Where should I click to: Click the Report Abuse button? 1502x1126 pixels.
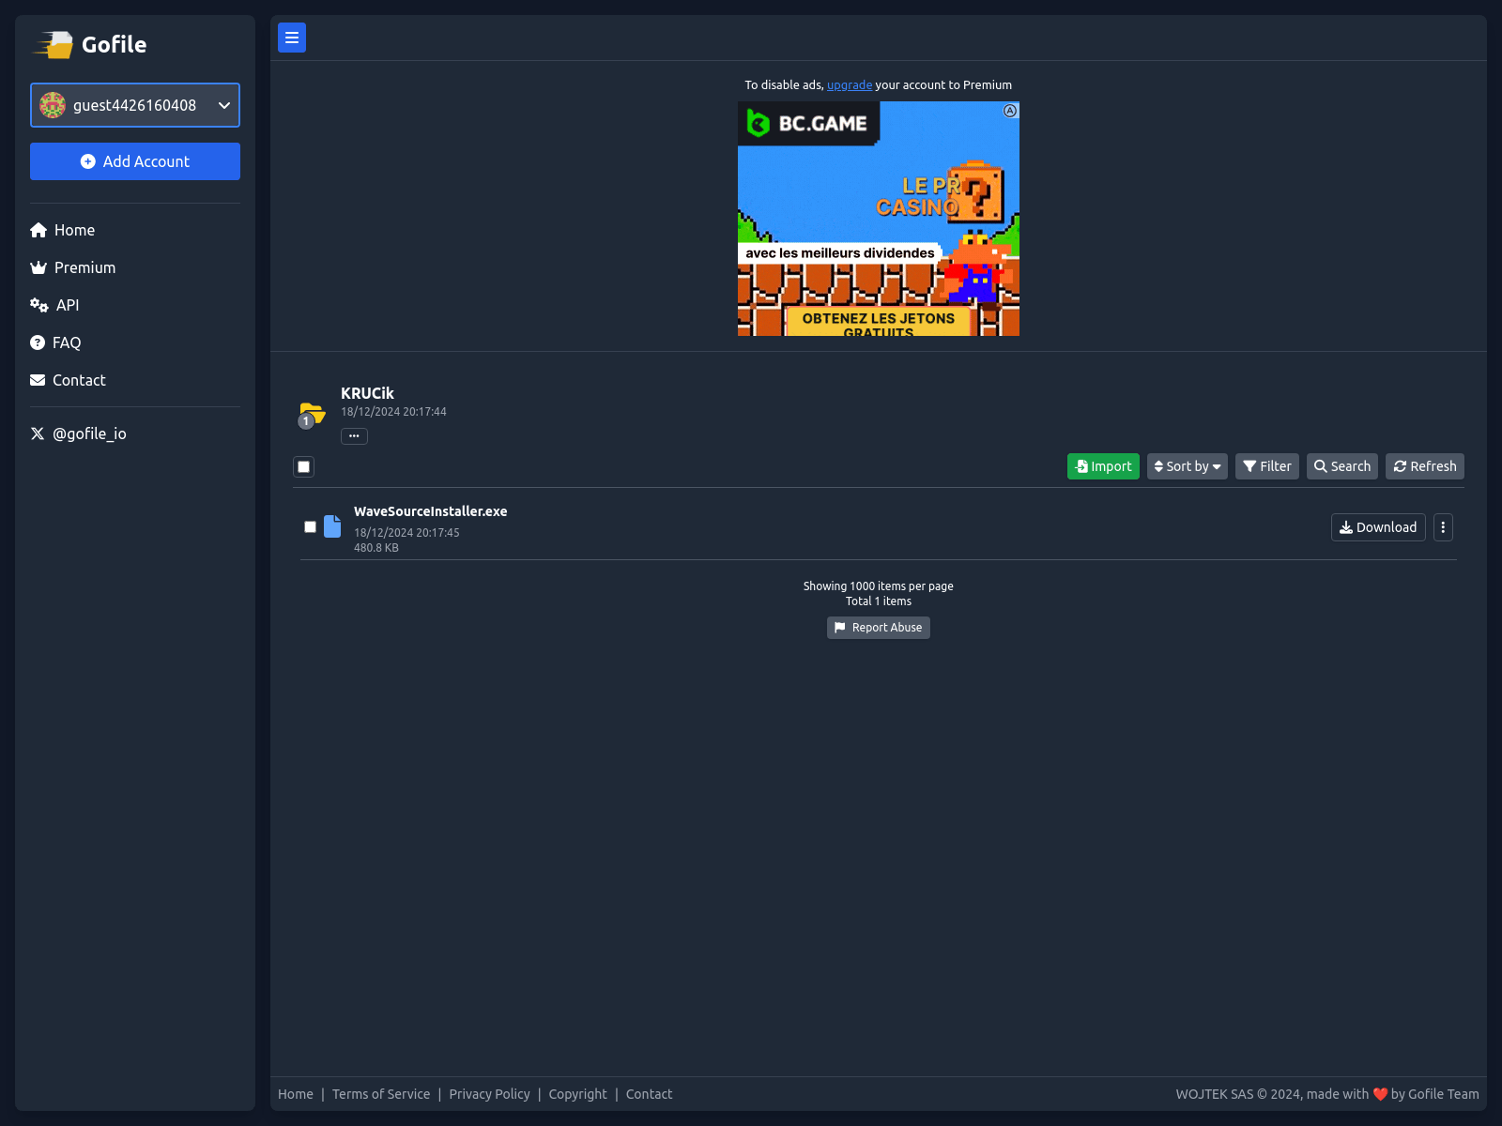(879, 628)
